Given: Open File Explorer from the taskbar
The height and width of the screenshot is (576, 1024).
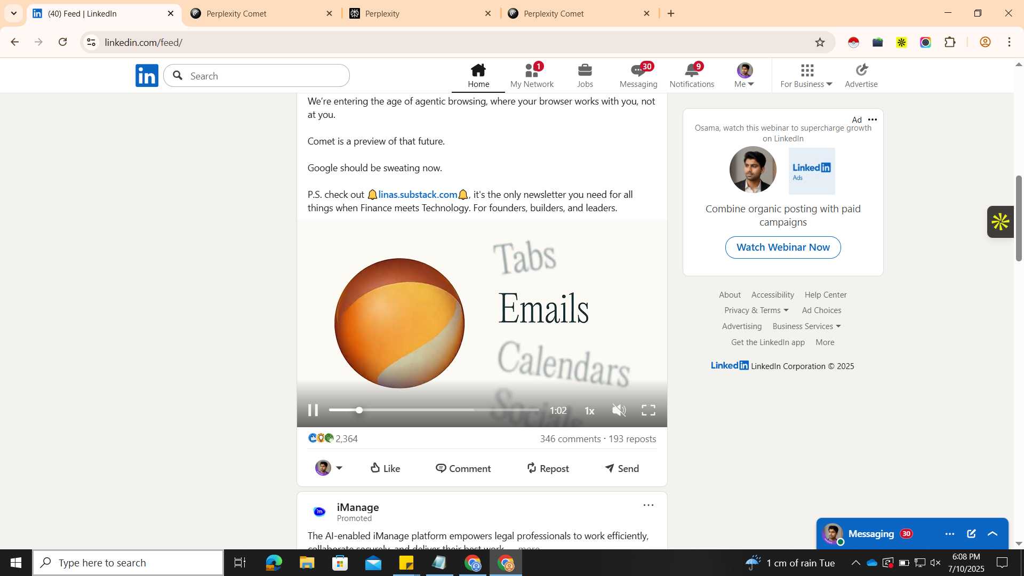Looking at the screenshot, I should (x=307, y=563).
